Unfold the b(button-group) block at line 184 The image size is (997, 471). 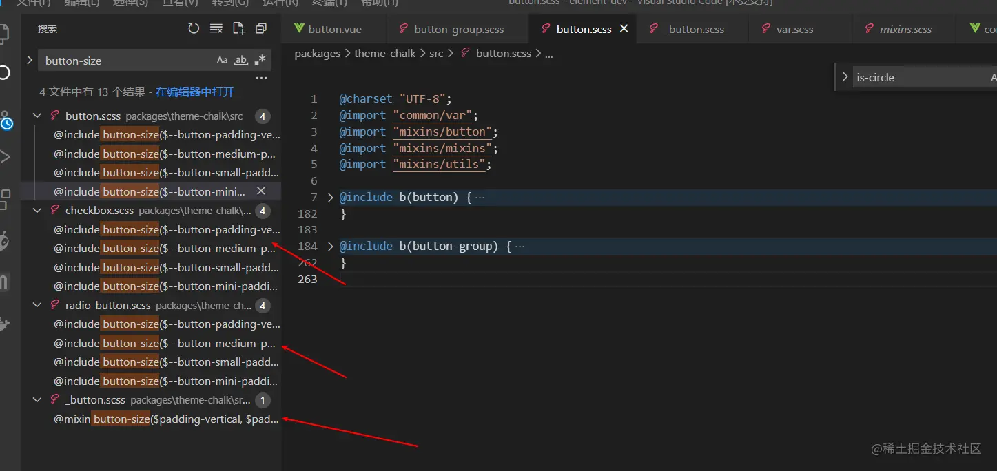[x=330, y=246]
